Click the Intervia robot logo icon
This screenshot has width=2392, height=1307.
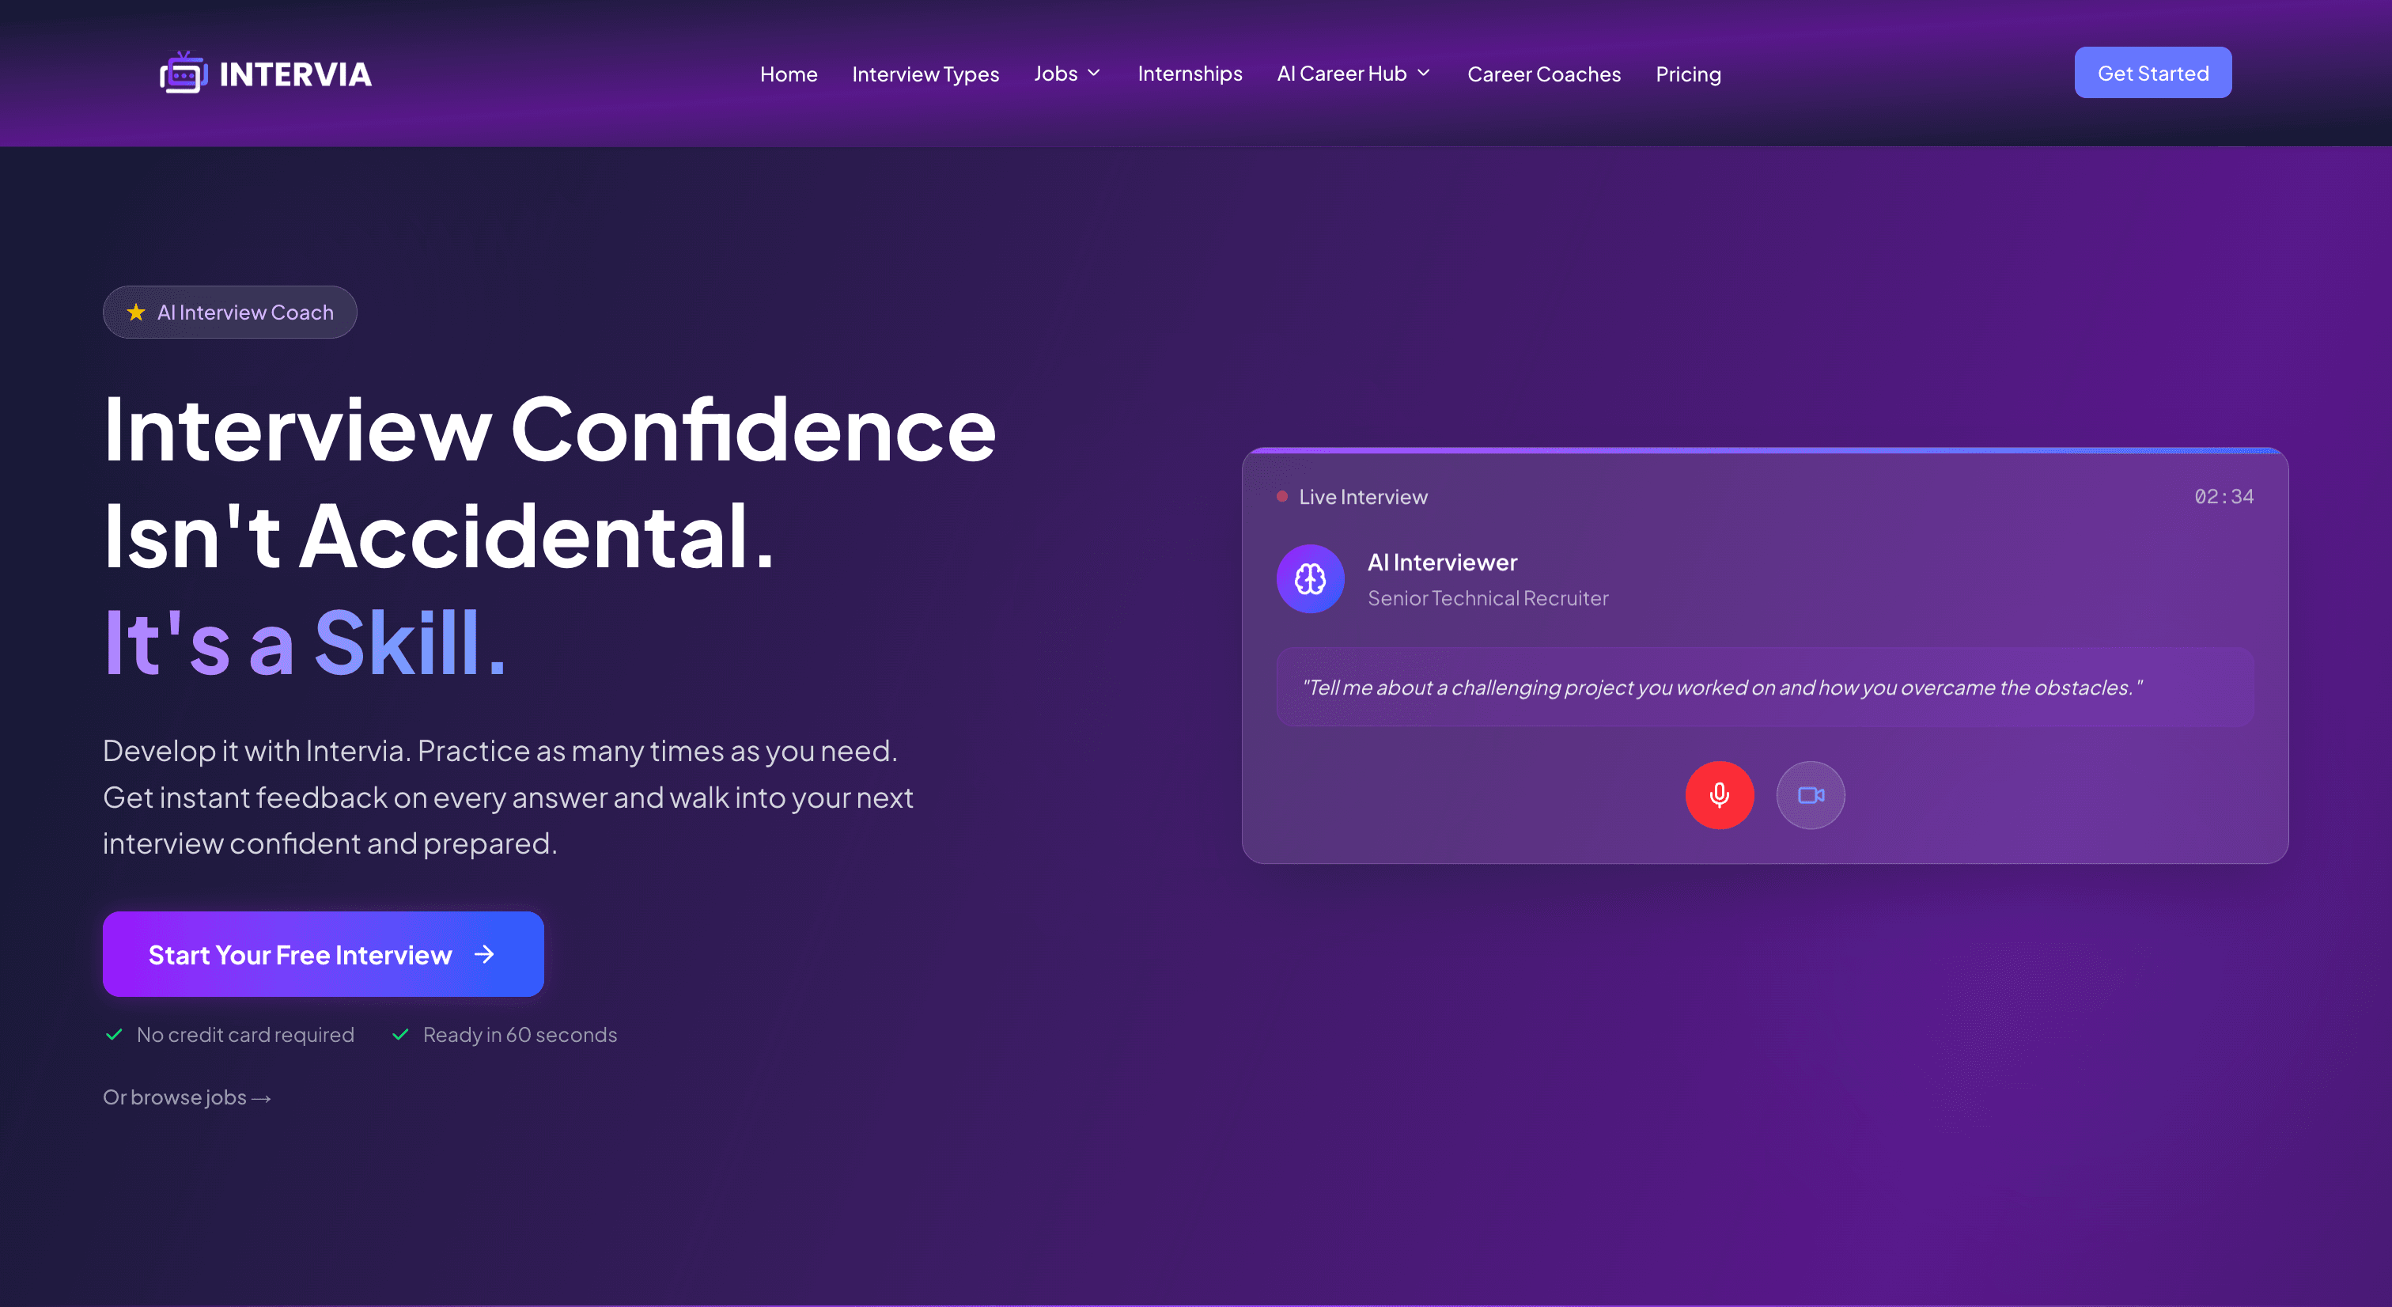tap(183, 73)
